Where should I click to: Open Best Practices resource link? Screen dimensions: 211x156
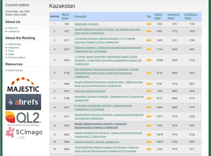coord(16,70)
